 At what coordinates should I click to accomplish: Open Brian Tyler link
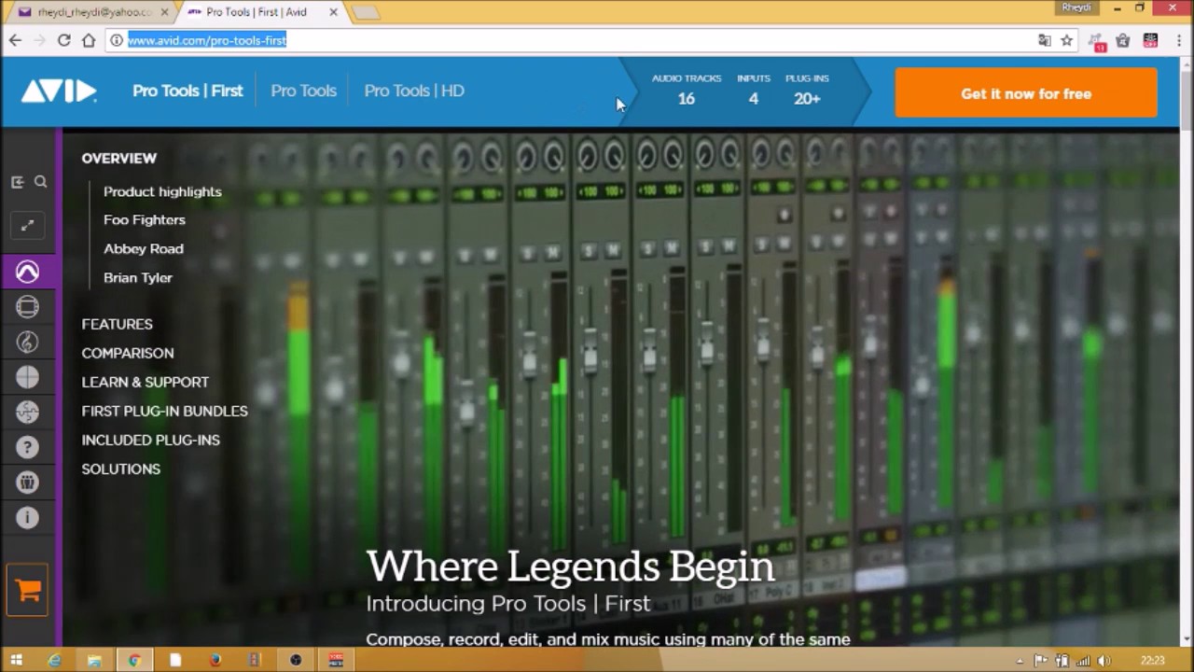(138, 277)
